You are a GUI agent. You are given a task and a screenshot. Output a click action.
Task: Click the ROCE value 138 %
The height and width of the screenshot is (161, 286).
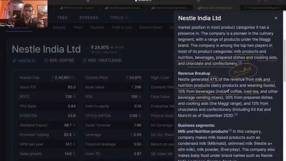tap(70, 97)
